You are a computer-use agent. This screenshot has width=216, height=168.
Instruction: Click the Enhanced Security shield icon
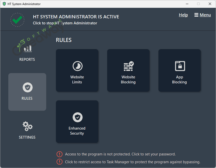pos(77,117)
